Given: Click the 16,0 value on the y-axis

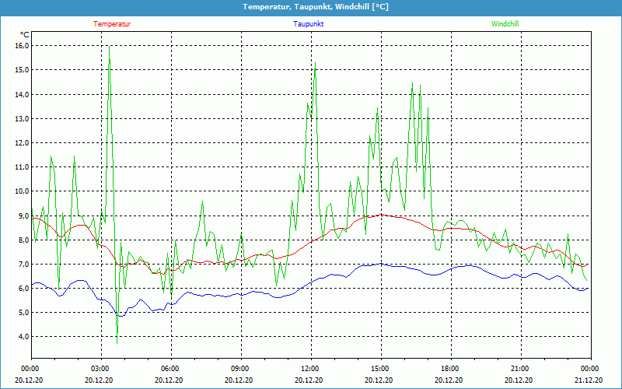Looking at the screenshot, I should 22,45.
